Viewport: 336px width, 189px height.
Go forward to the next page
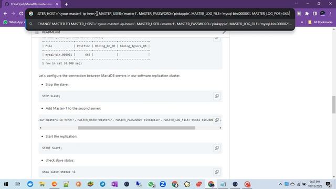tap(13, 14)
